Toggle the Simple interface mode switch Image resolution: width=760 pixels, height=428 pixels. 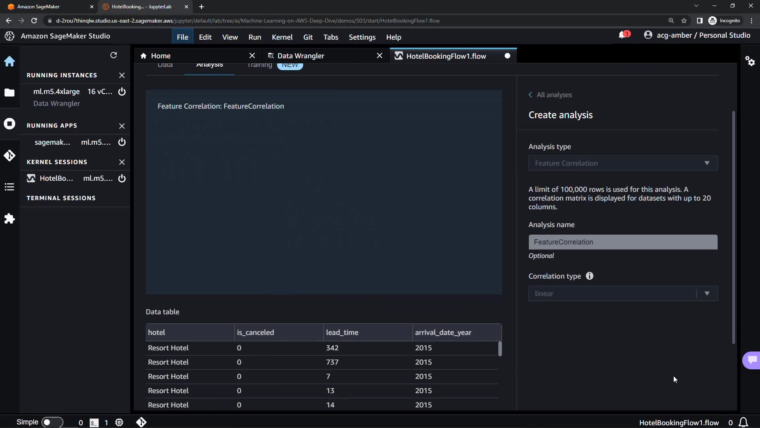pos(52,422)
